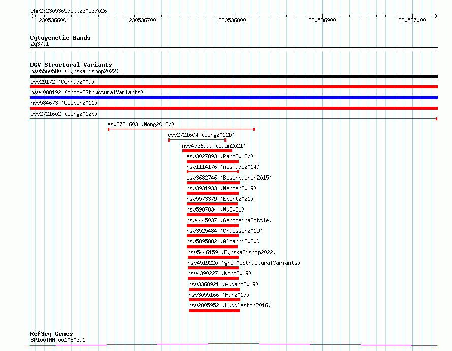Open nsv4390227 (Wong2019) variant label
Image resolution: width=452 pixels, height=351 pixels.
click(x=219, y=273)
